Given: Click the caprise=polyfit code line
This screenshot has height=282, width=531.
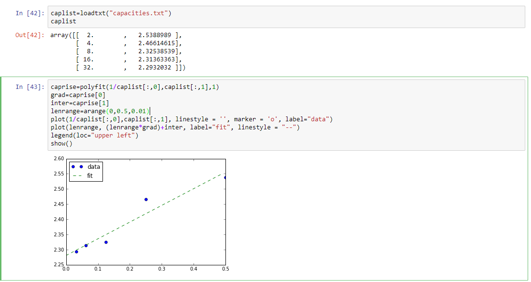Looking at the screenshot, I should tap(134, 87).
